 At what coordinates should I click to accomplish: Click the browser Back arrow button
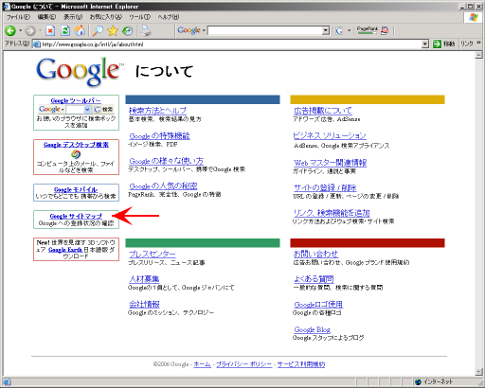(x=10, y=30)
